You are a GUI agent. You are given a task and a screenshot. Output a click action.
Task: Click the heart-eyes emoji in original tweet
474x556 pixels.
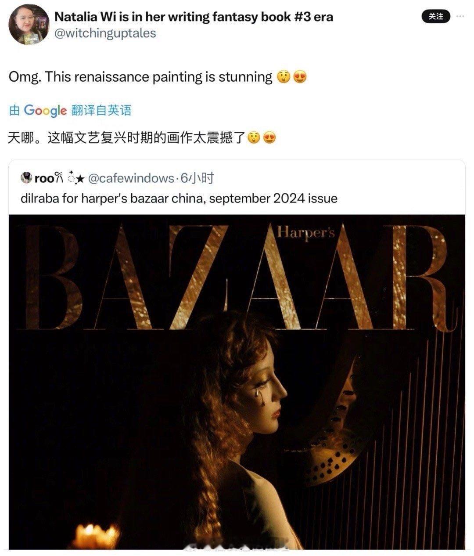(x=299, y=77)
